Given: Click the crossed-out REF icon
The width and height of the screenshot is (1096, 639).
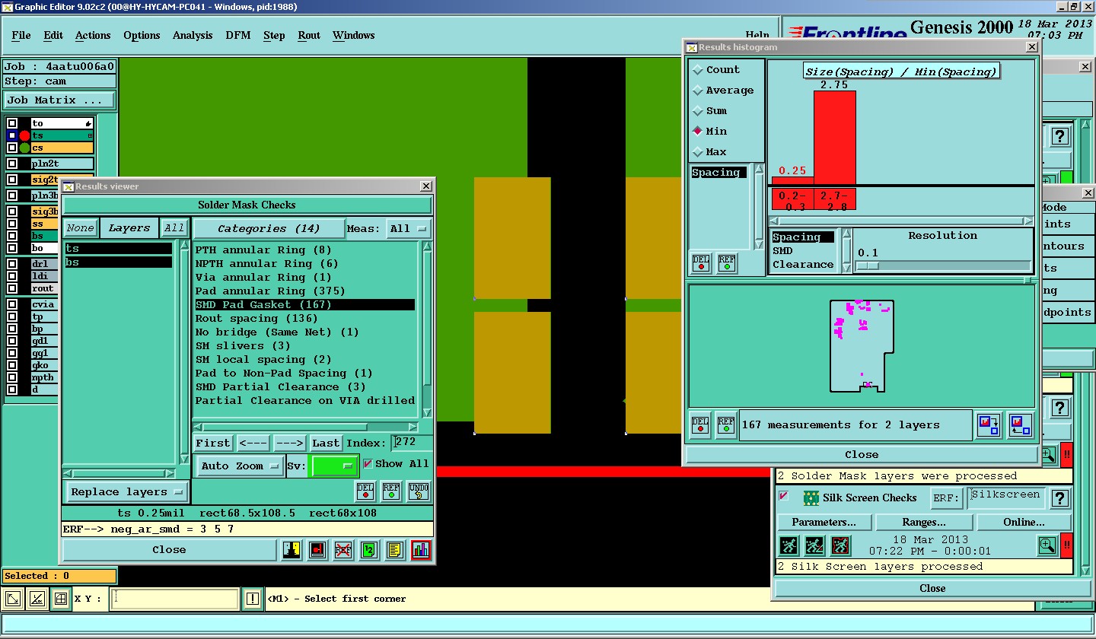Looking at the screenshot, I should pyautogui.click(x=343, y=550).
